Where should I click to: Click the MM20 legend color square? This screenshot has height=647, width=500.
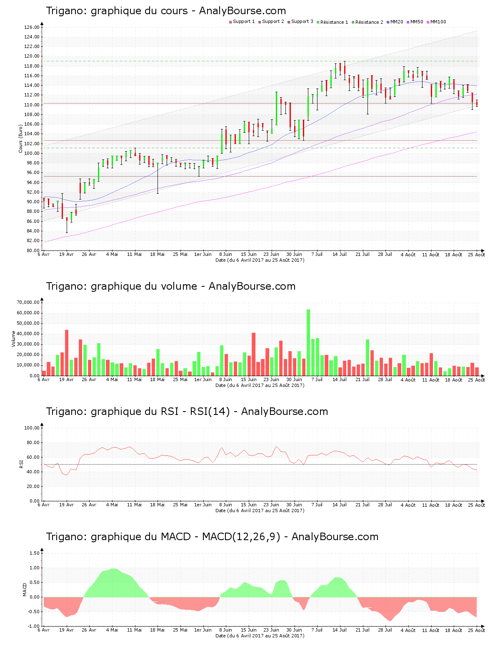(x=388, y=22)
